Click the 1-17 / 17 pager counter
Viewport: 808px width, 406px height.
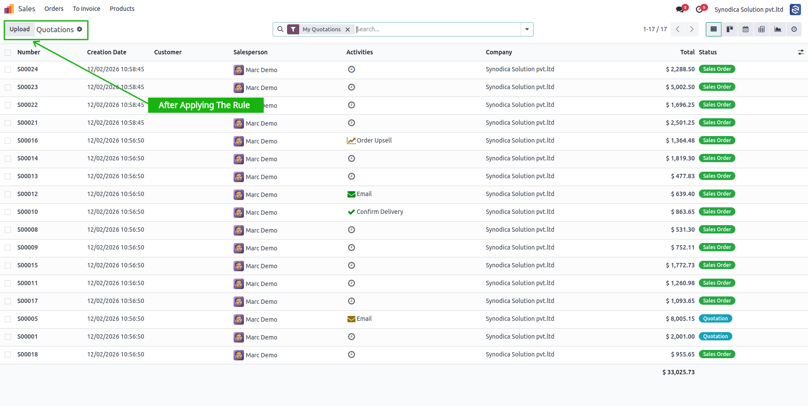655,29
